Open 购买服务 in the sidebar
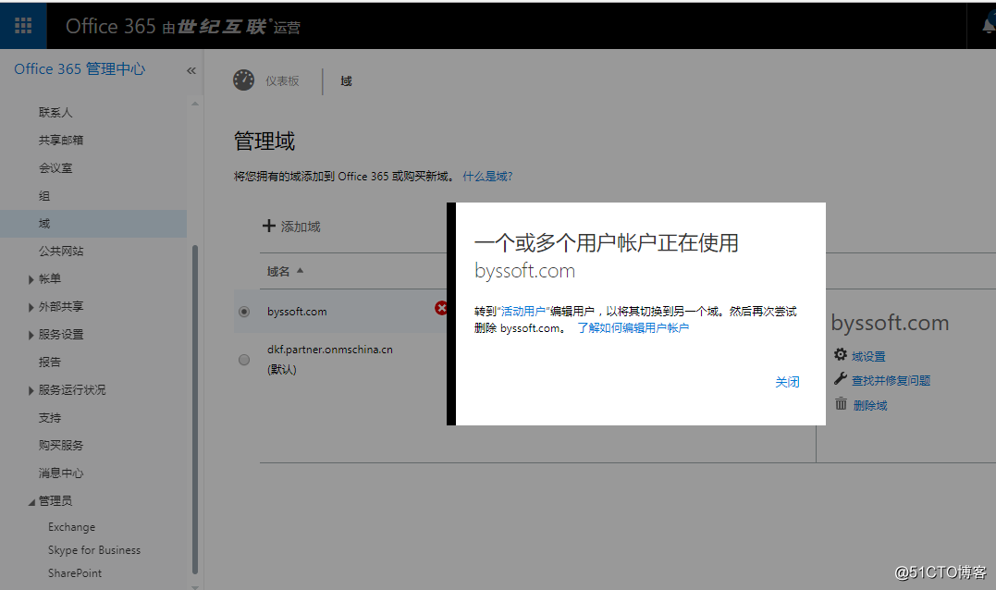The width and height of the screenshot is (996, 590). (61, 445)
